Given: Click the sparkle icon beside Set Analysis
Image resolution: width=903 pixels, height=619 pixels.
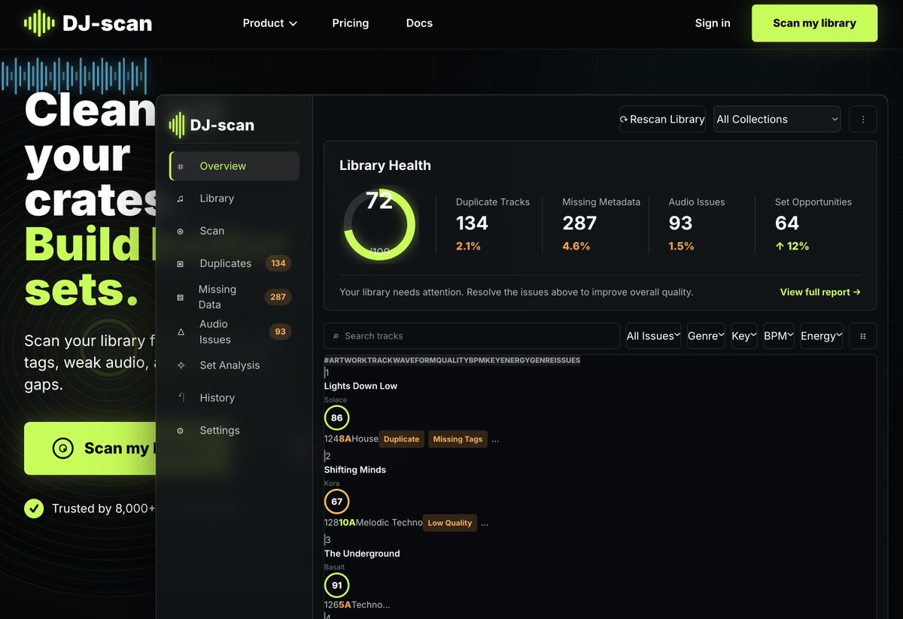Looking at the screenshot, I should tap(181, 366).
